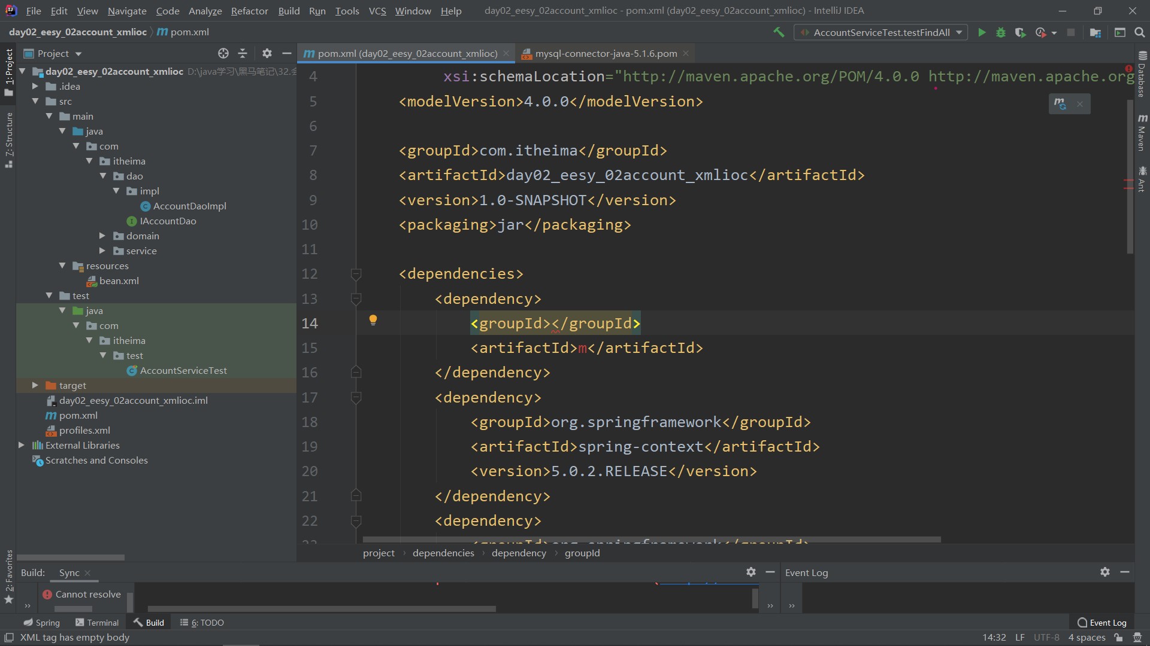Open the profiler run options dropdown arrow

[1054, 33]
